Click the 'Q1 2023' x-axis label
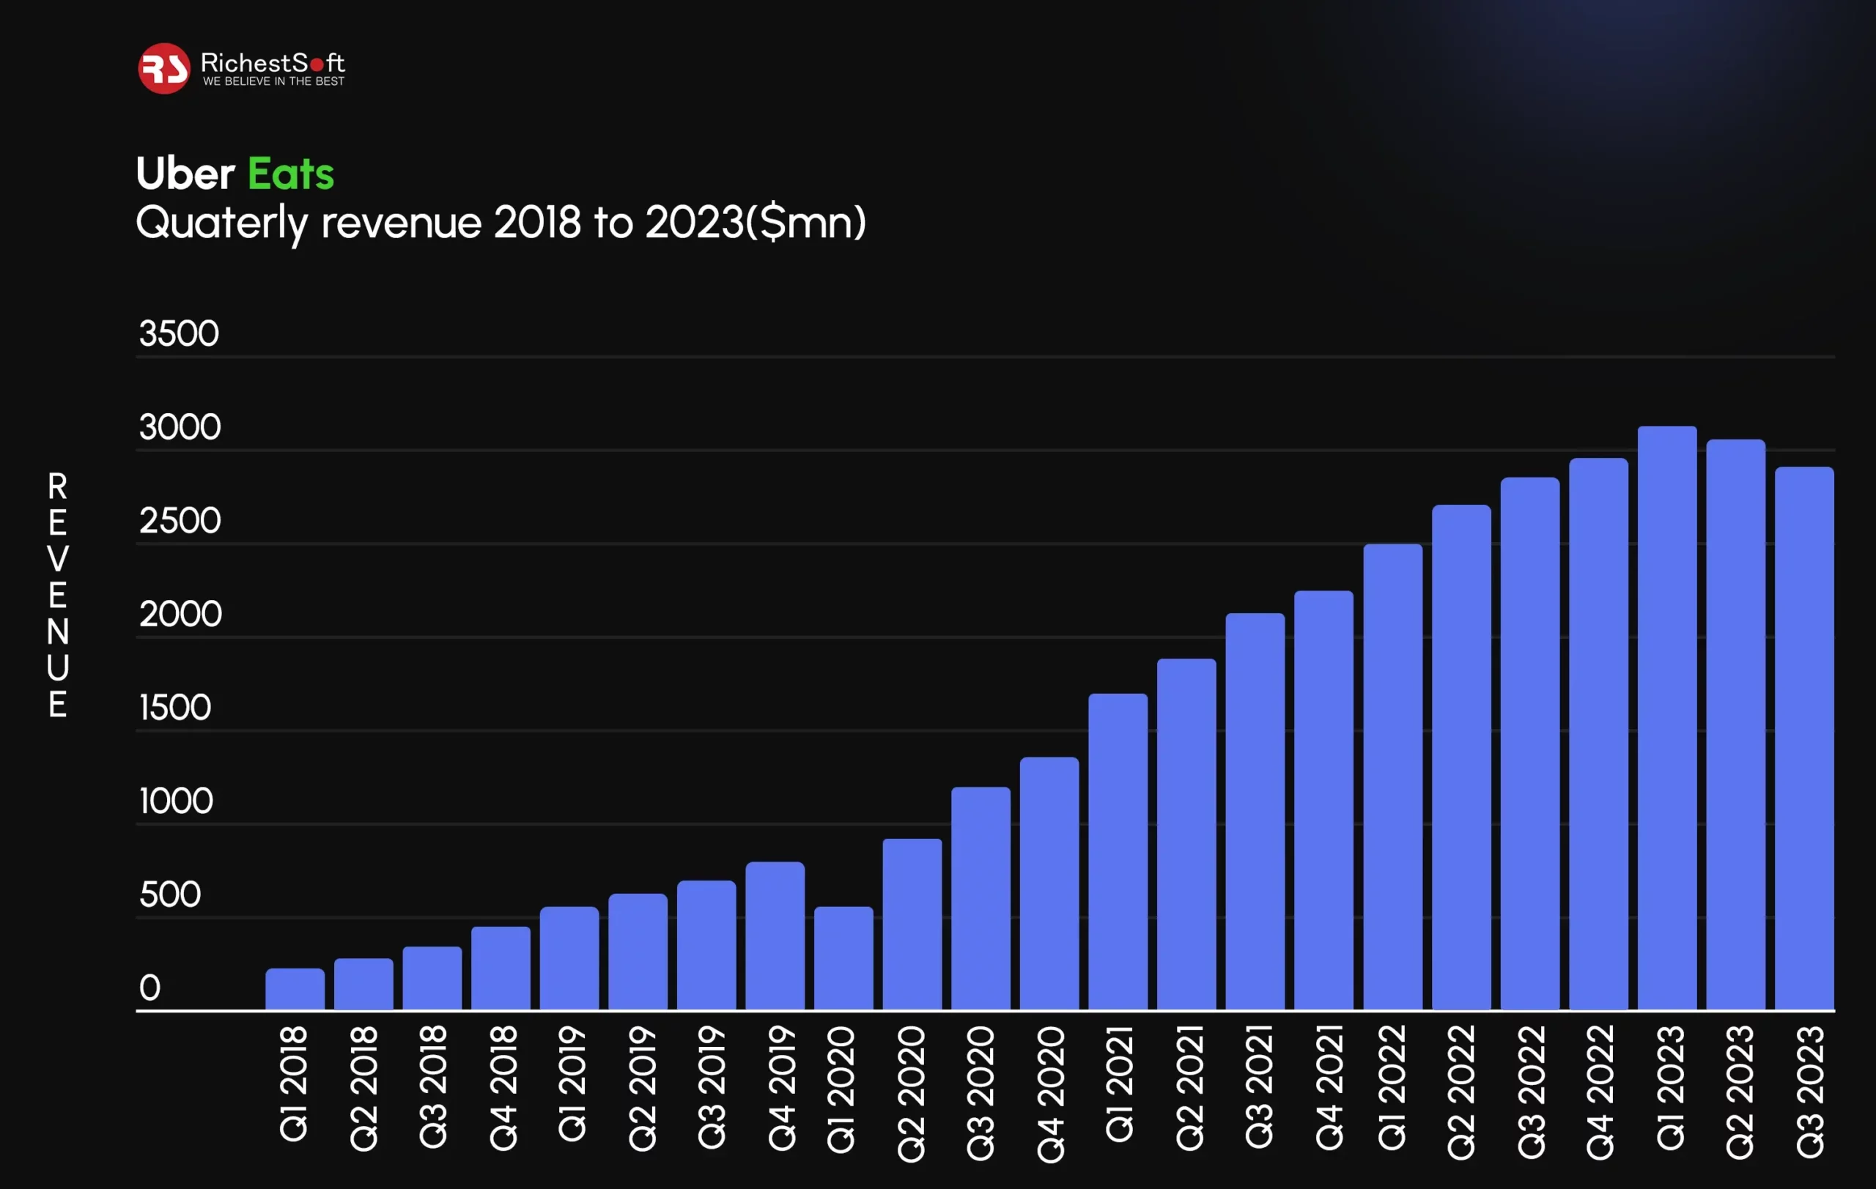This screenshot has width=1876, height=1189. 1671,1087
